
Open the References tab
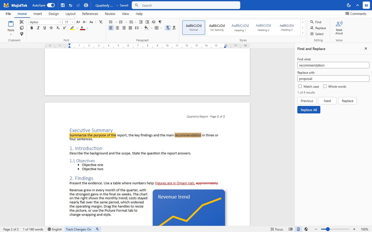tap(90, 14)
